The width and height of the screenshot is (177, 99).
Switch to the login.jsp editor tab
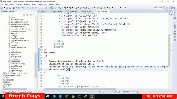[x=42, y=12]
